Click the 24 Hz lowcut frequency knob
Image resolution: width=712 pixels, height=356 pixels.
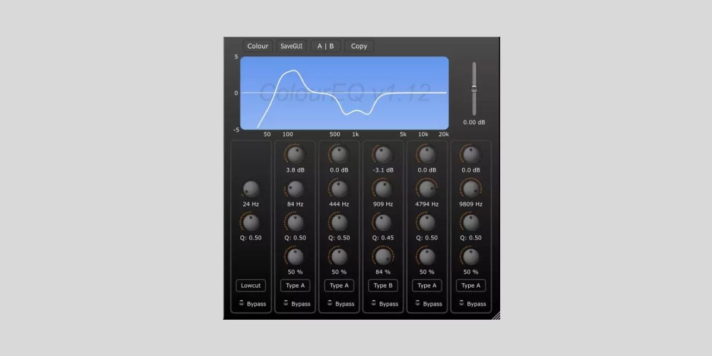pyautogui.click(x=251, y=189)
